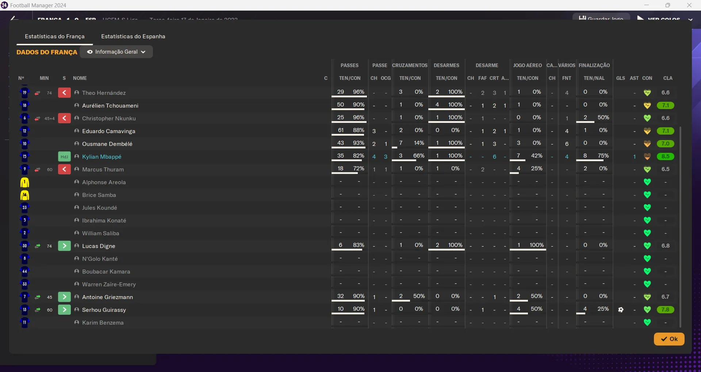Click Serhou Guirassy's 7.8 rating badge
701x372 pixels.
click(666, 310)
